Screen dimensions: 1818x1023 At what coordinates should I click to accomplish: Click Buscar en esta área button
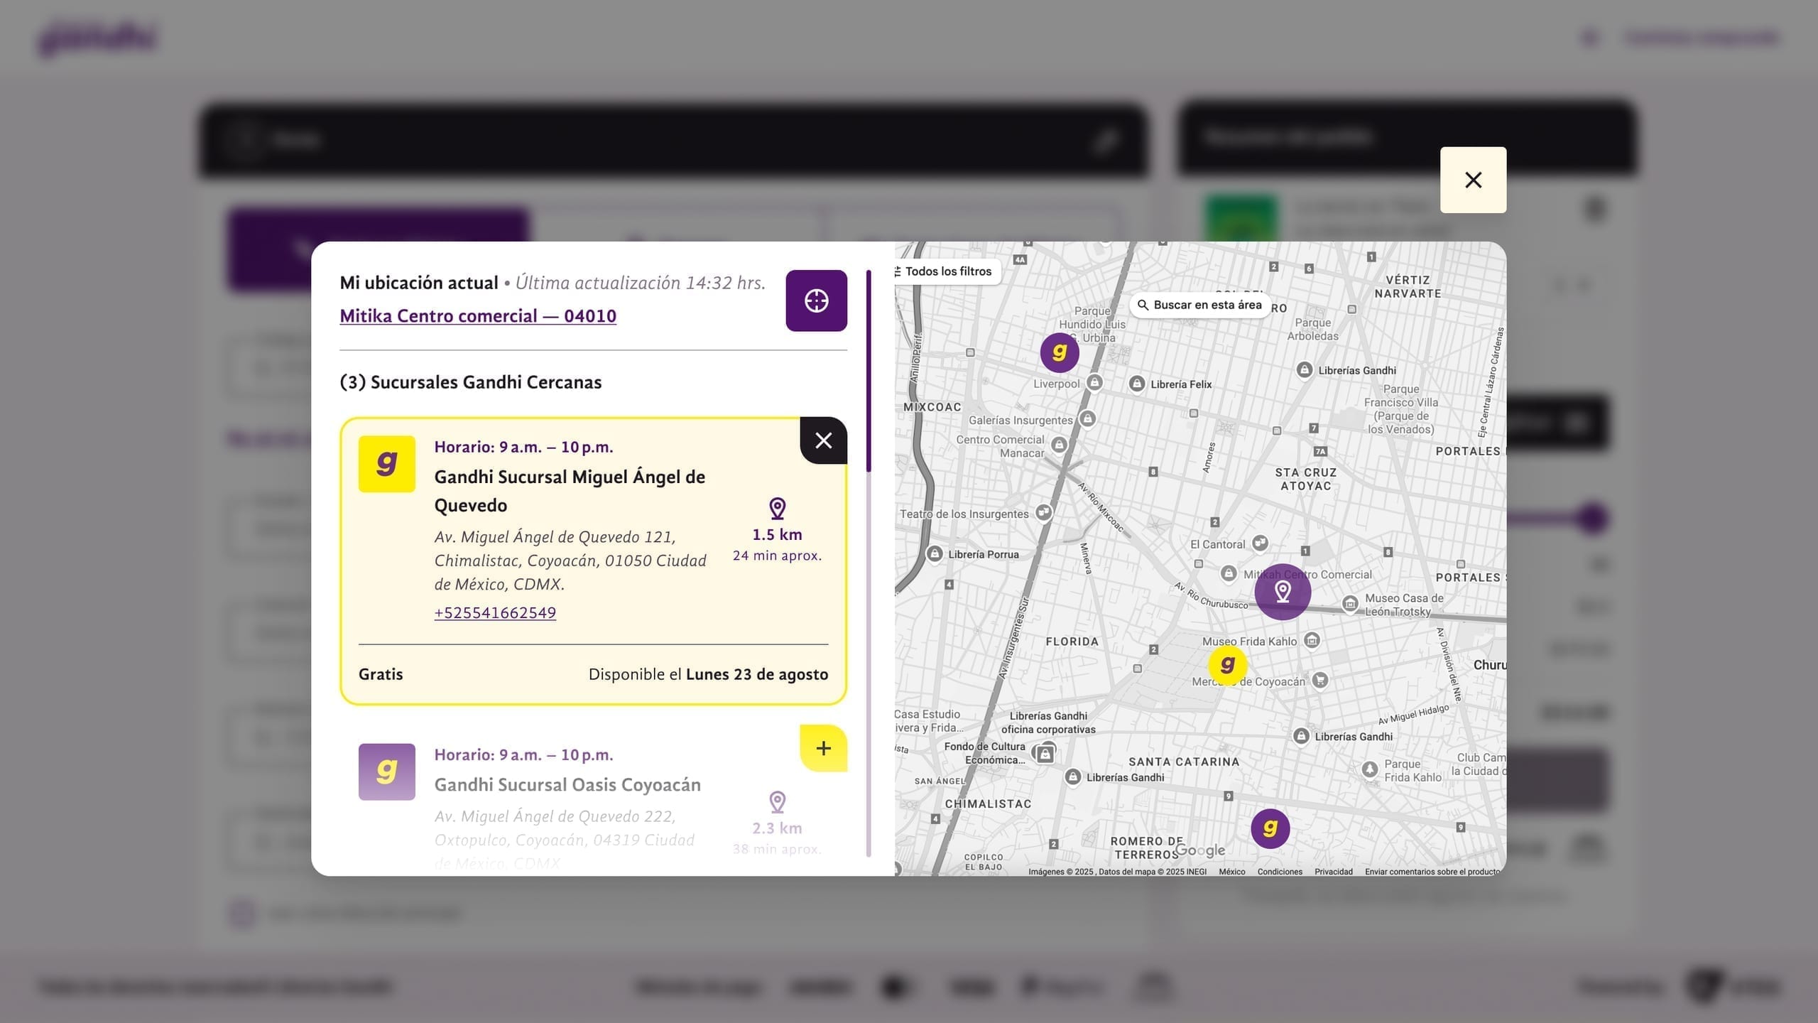(x=1199, y=305)
